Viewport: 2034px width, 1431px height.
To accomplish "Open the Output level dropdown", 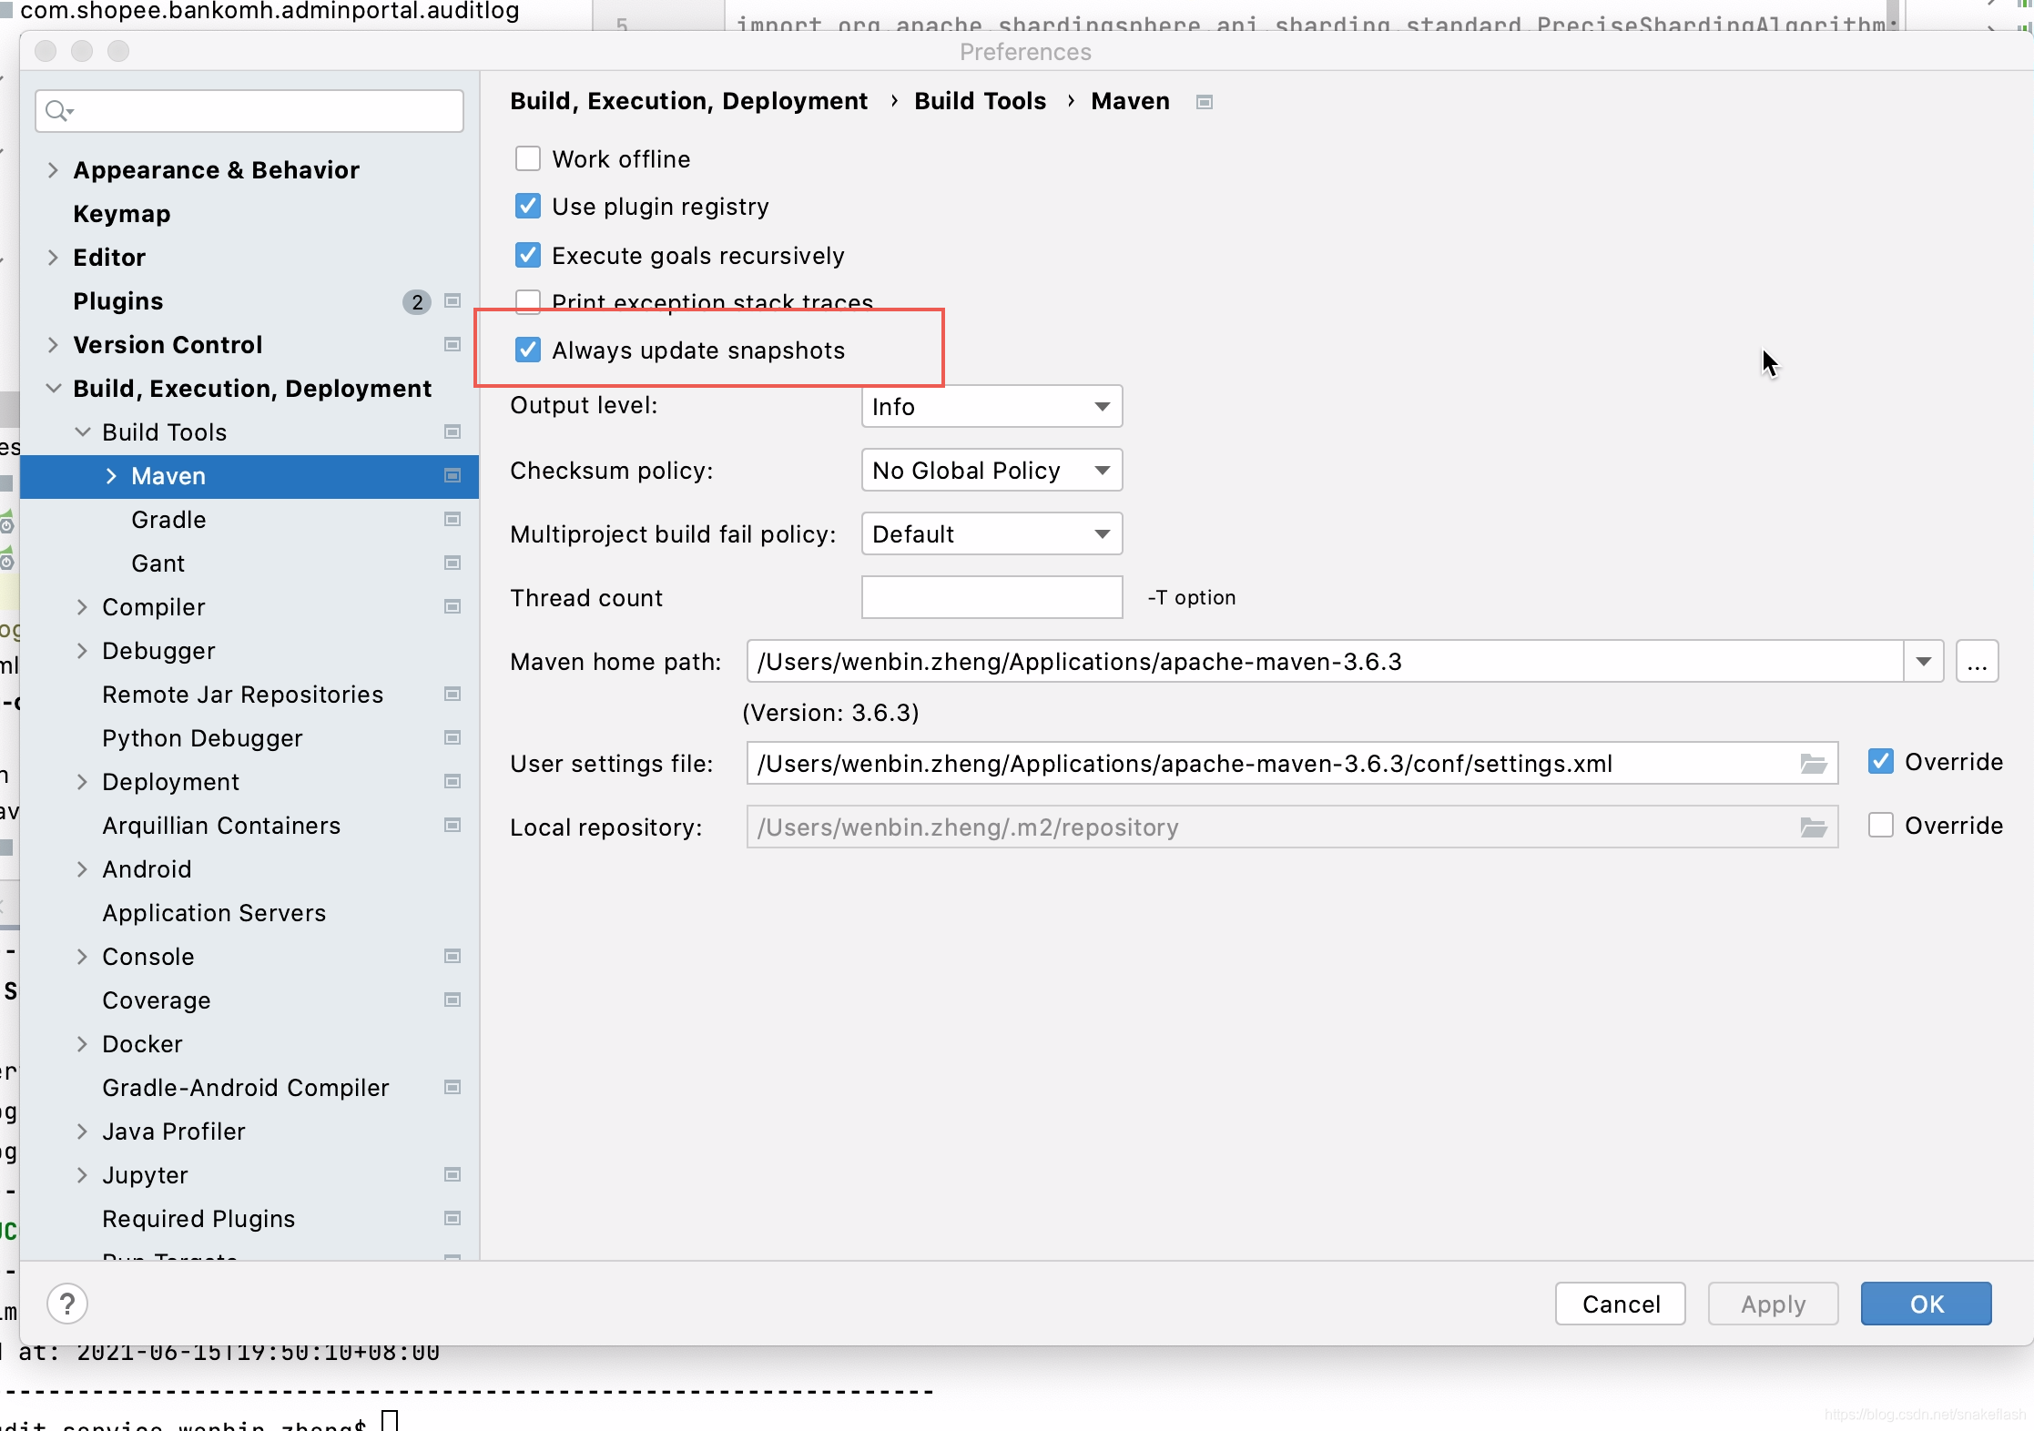I will (992, 407).
